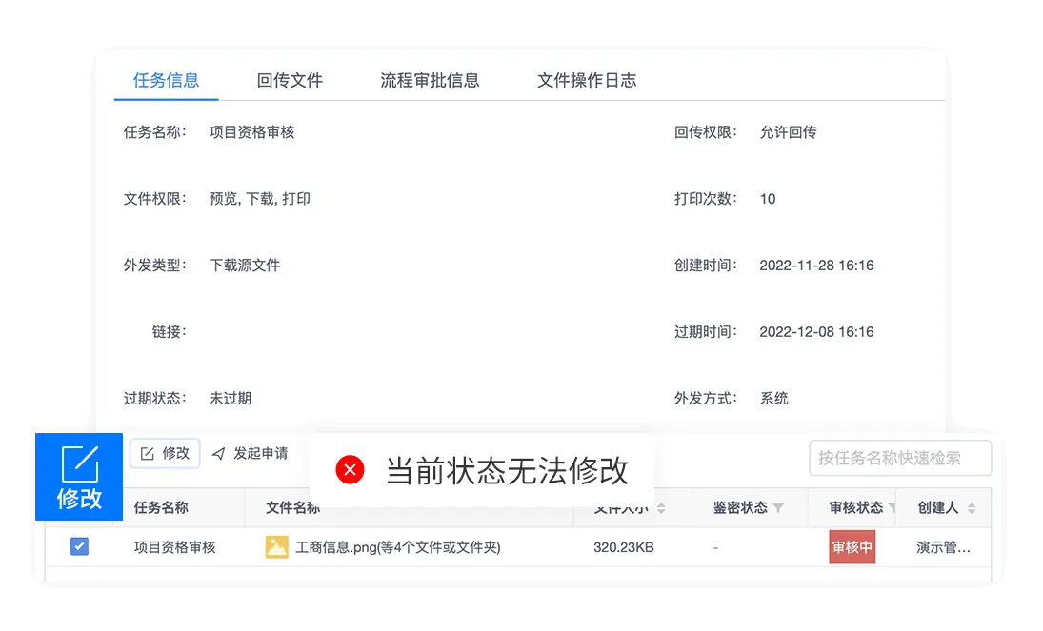The width and height of the screenshot is (1043, 631).
Task: Click the 发起申请 paper plane icon
Action: (219, 454)
